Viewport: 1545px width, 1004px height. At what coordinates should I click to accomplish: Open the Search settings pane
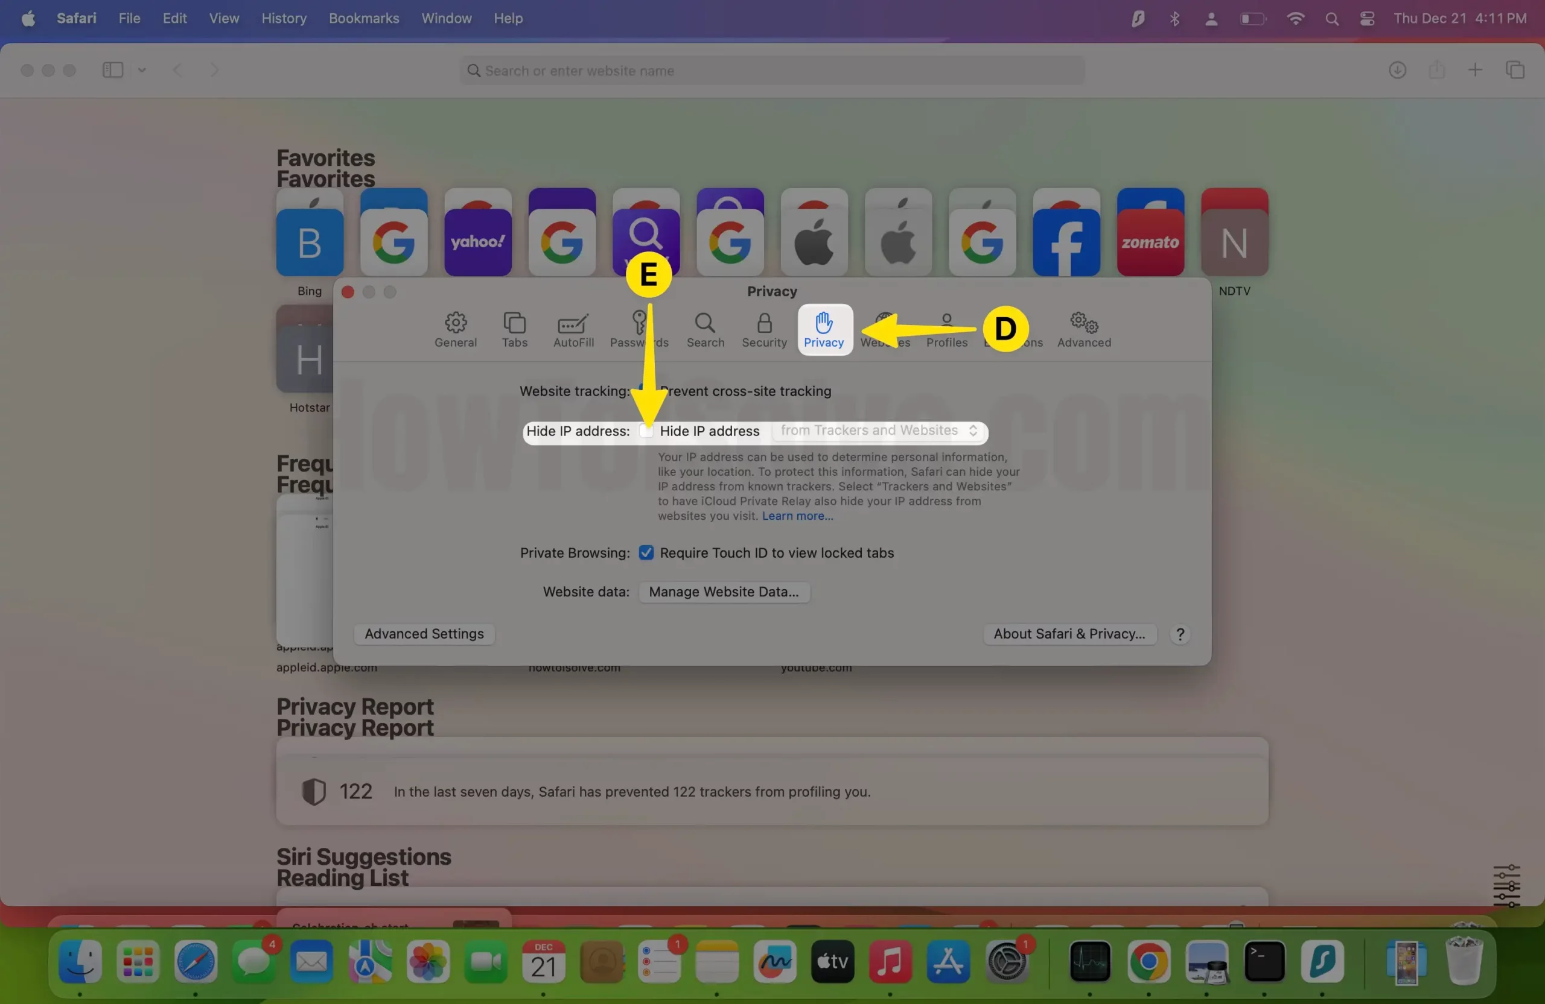(705, 329)
